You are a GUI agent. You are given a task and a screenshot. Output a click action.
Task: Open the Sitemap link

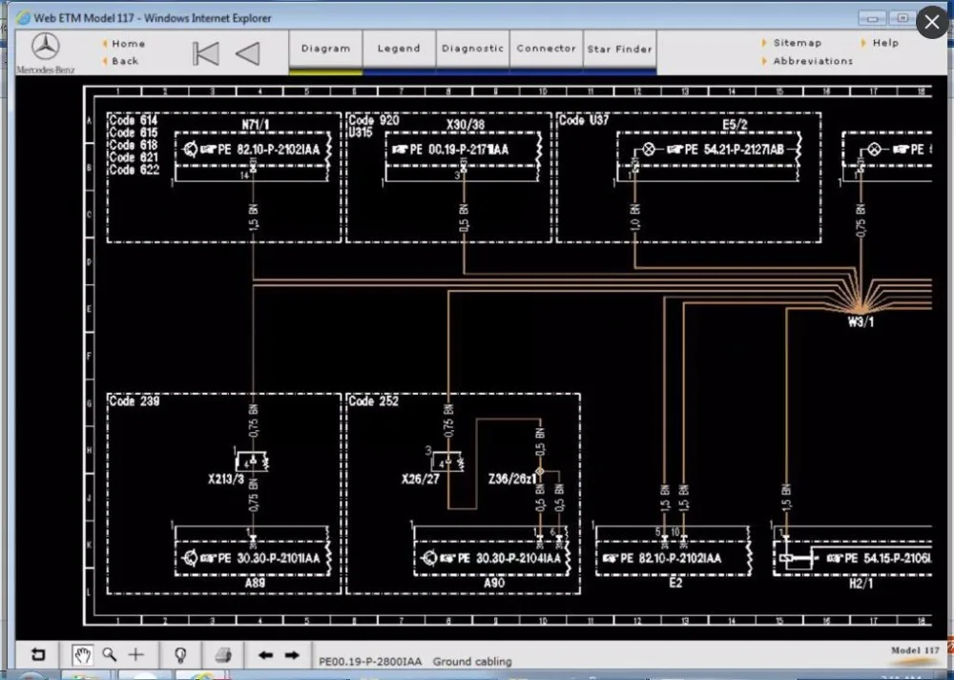click(x=797, y=43)
